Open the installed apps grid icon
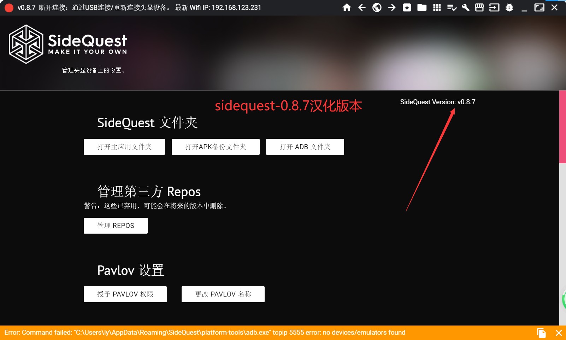This screenshot has height=340, width=566. pyautogui.click(x=437, y=7)
